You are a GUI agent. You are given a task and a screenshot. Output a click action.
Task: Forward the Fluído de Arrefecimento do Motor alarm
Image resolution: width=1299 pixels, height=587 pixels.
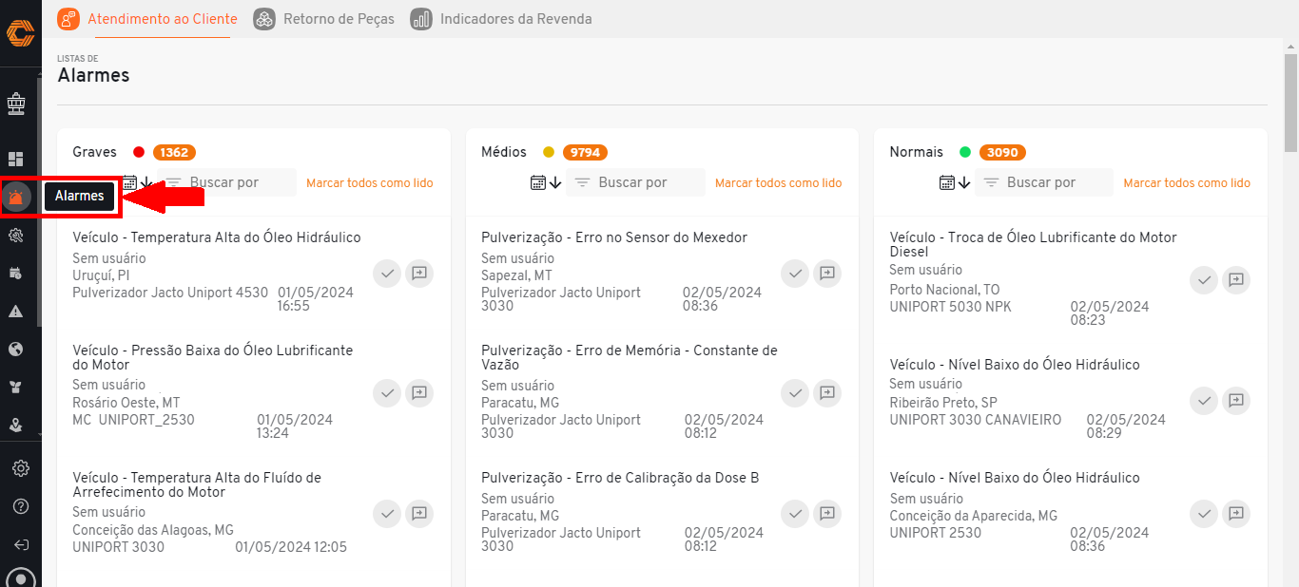click(x=419, y=514)
